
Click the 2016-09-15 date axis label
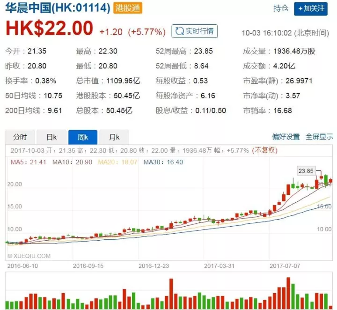tap(88, 266)
